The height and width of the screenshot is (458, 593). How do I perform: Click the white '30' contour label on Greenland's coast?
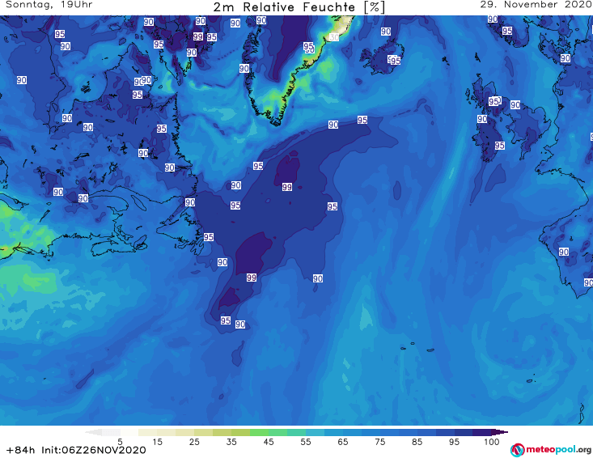point(334,37)
